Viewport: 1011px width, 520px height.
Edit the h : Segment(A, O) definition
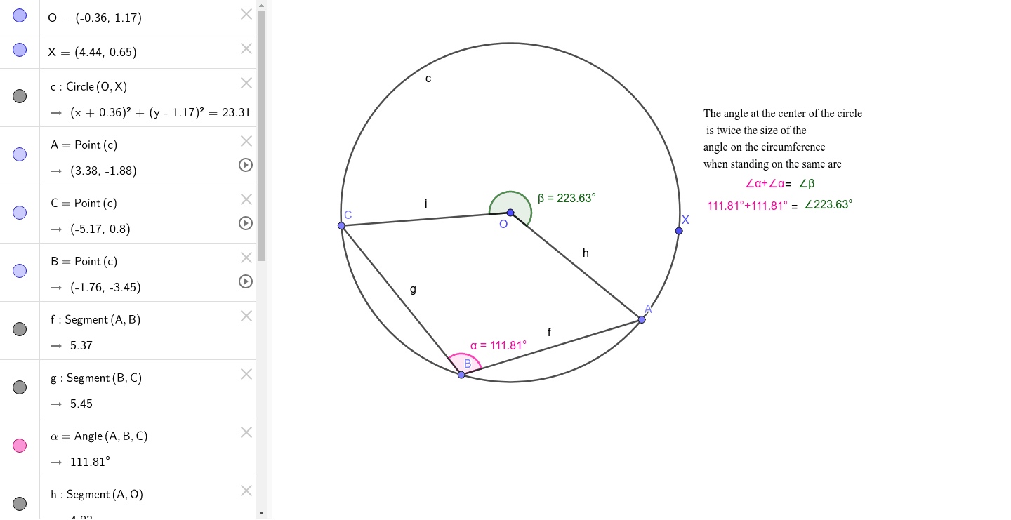pyautogui.click(x=97, y=494)
